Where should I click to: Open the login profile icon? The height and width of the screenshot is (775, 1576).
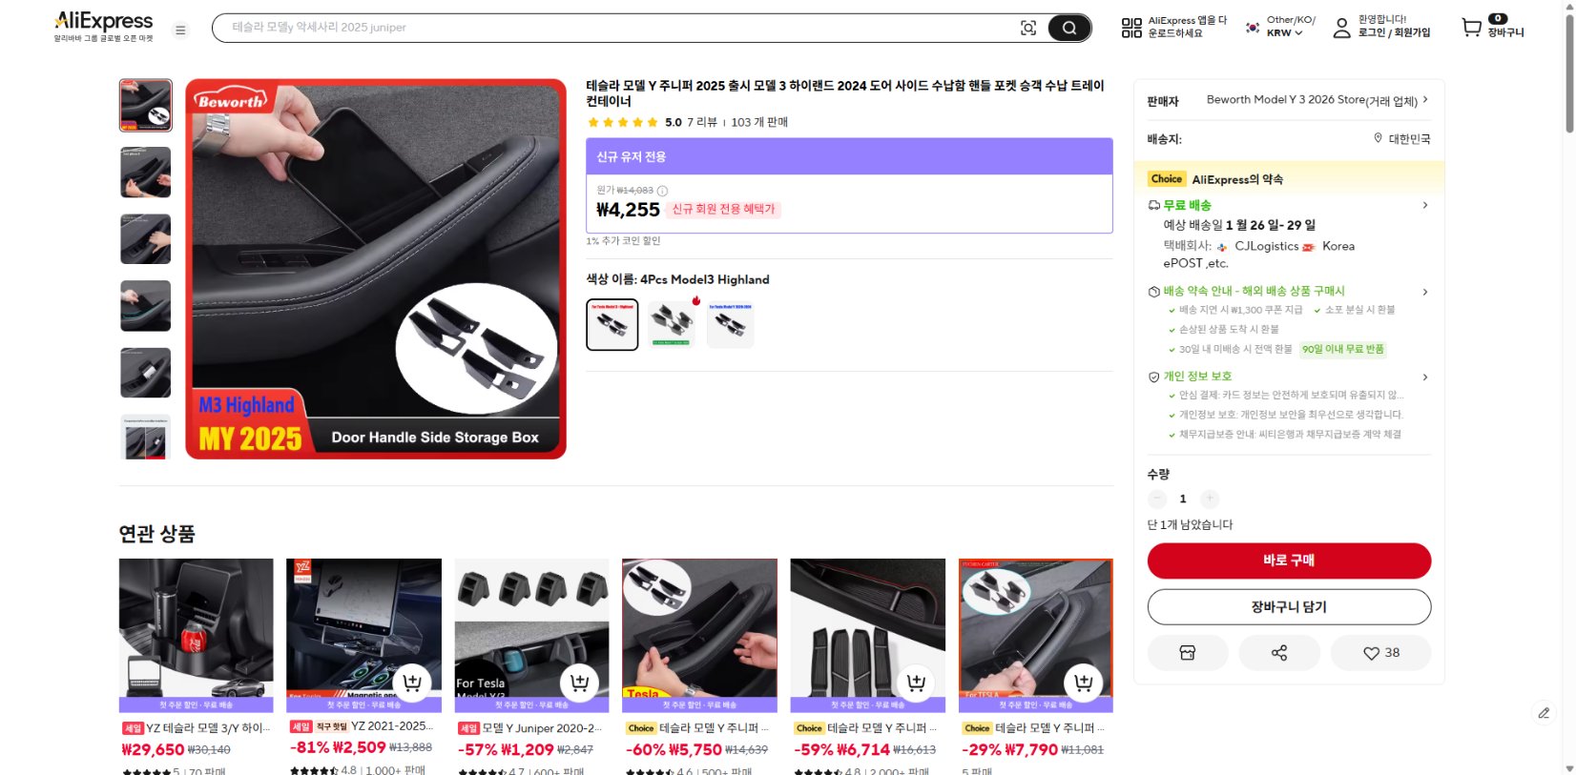coord(1341,28)
